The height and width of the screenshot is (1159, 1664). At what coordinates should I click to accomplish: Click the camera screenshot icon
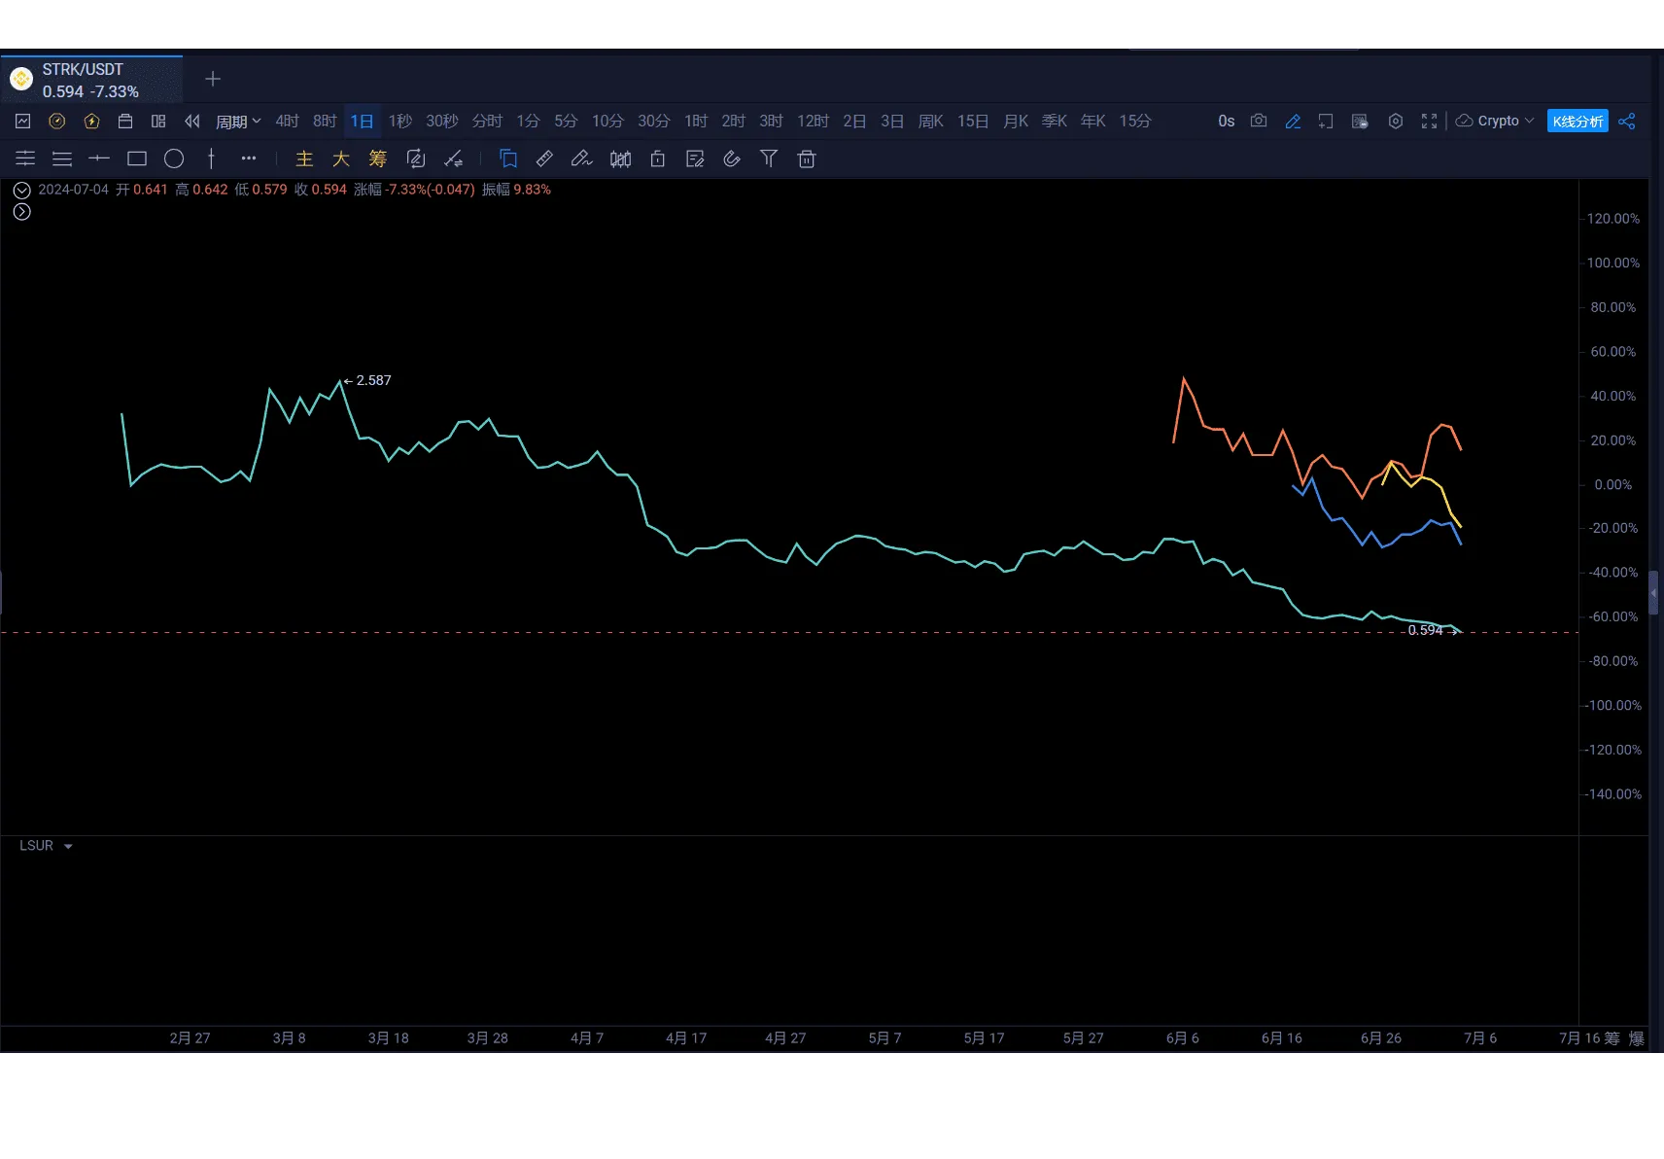click(1259, 121)
